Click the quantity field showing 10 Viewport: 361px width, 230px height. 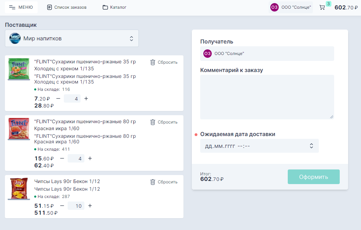76,206
